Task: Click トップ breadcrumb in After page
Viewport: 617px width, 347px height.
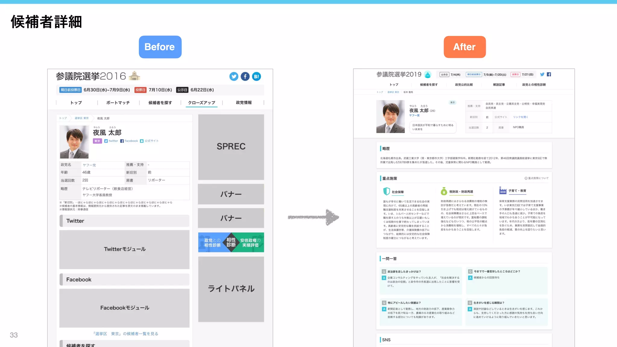Action: tap(380, 92)
